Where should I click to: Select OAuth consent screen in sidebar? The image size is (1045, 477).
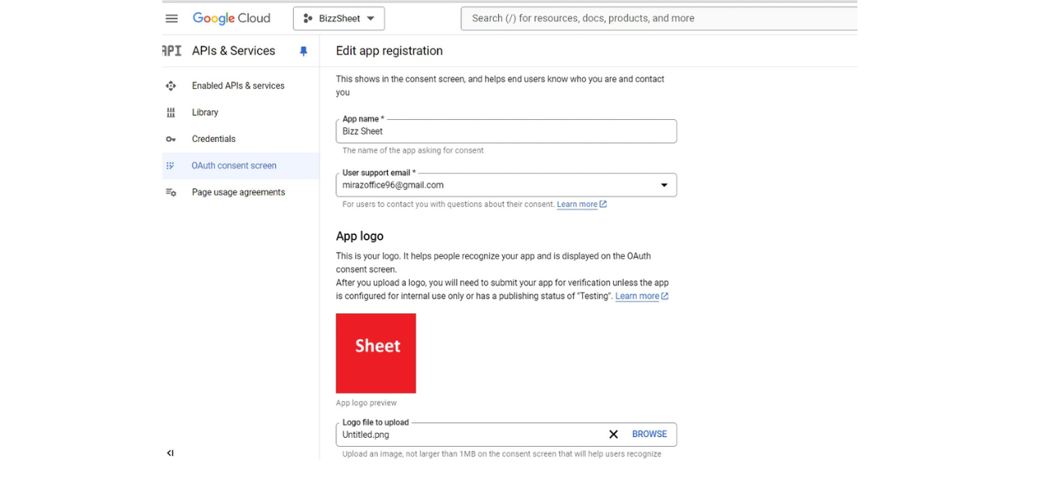(x=234, y=166)
